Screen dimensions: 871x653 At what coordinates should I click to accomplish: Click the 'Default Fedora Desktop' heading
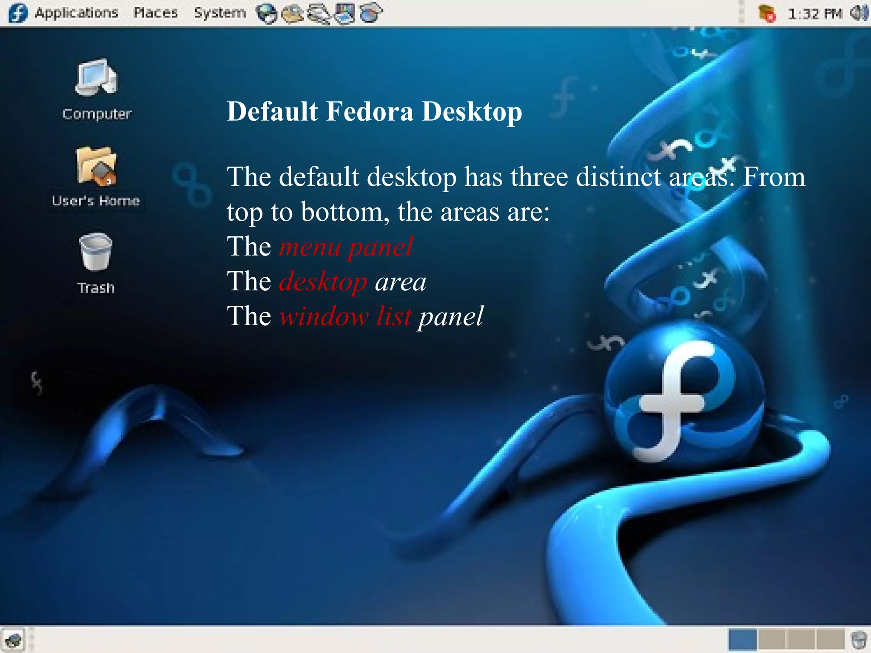(x=374, y=112)
